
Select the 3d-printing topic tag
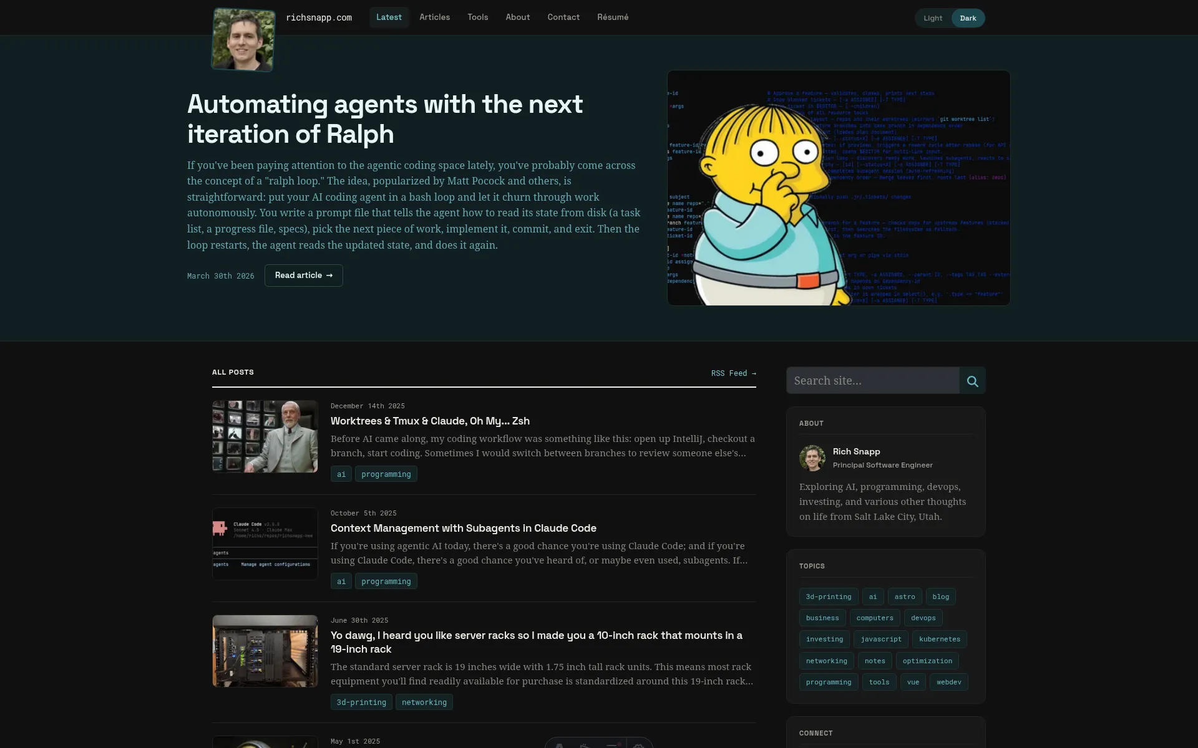(x=828, y=597)
